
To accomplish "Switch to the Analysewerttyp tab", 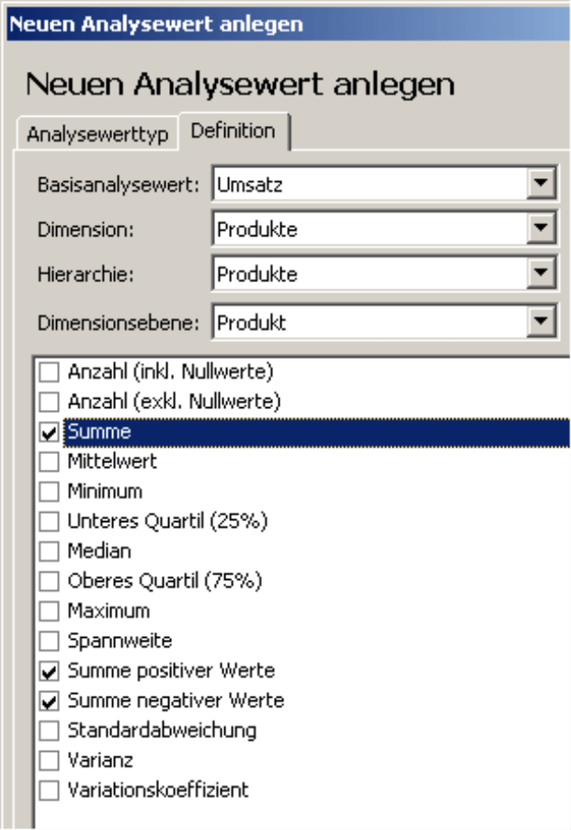I will coord(97,134).
